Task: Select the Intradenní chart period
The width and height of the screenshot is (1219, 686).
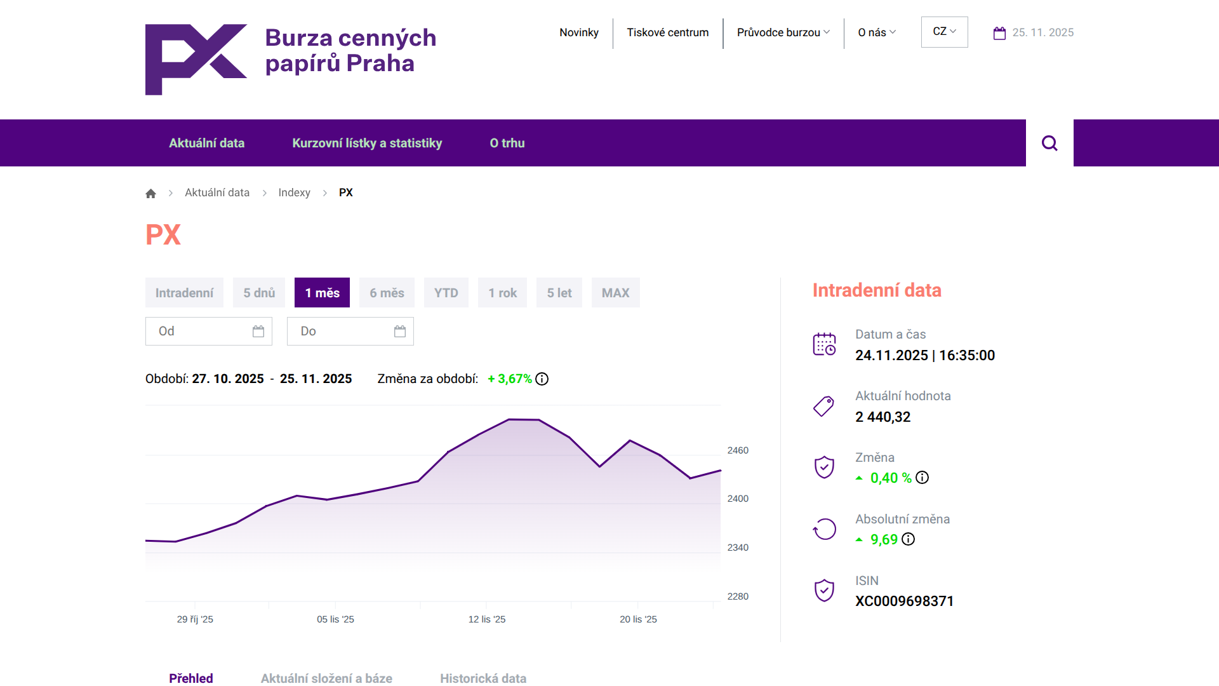Action: point(184,293)
